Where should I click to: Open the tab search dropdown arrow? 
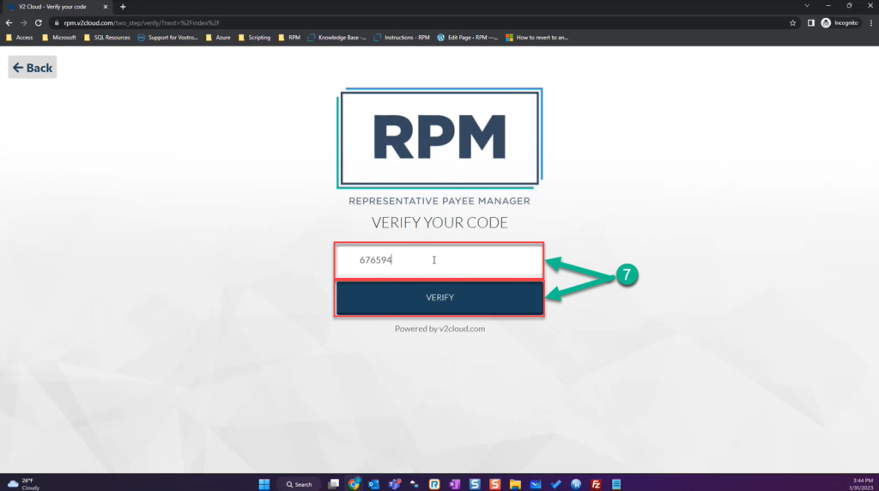807,6
